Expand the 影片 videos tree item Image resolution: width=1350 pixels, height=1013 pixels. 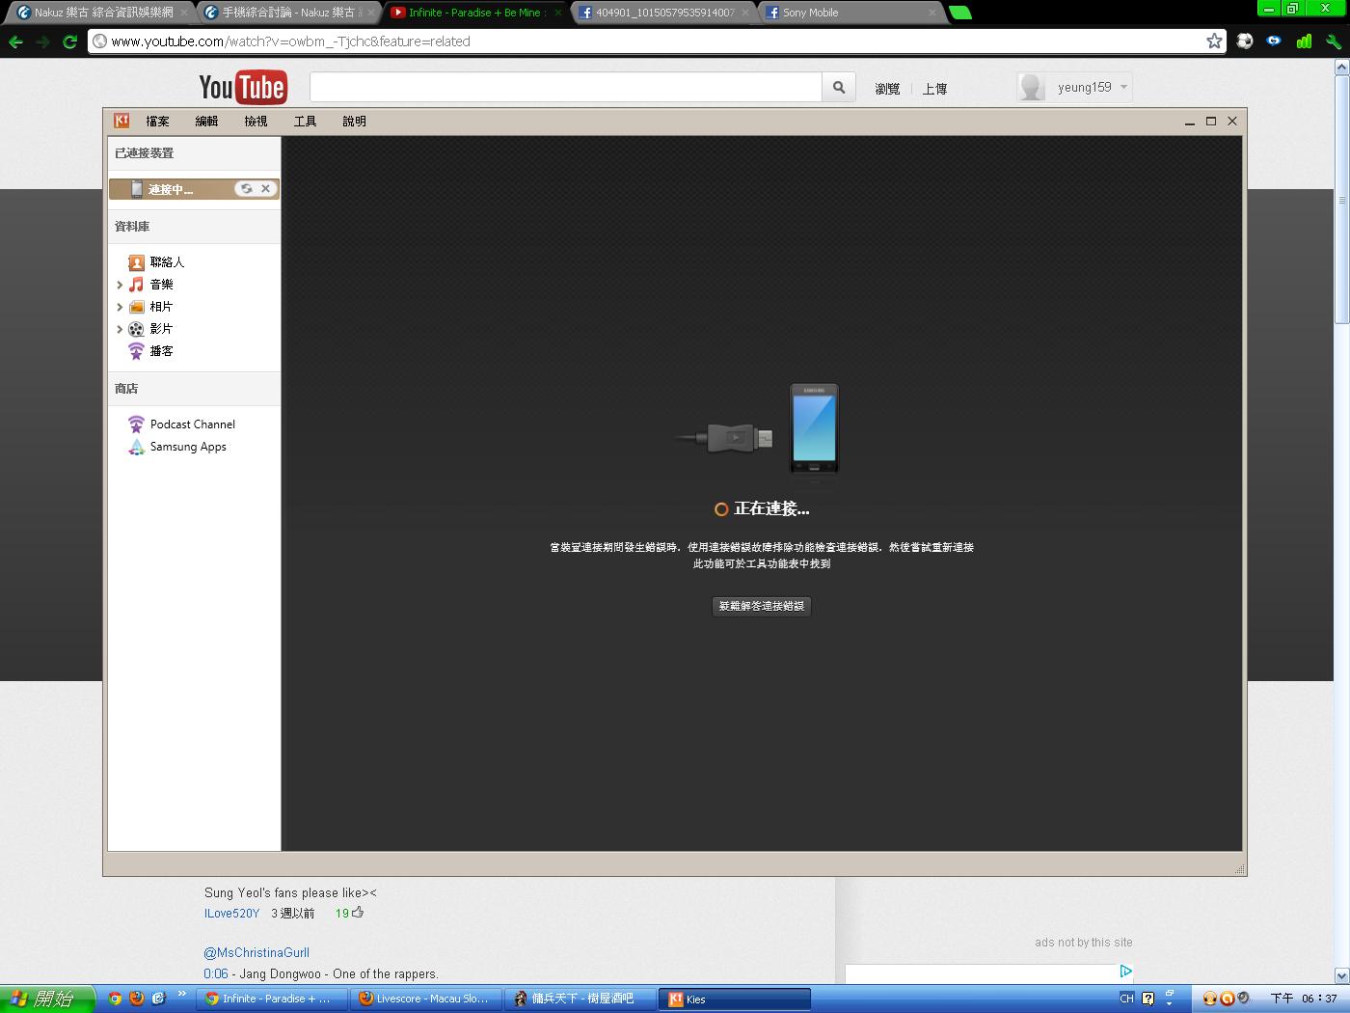tap(120, 329)
